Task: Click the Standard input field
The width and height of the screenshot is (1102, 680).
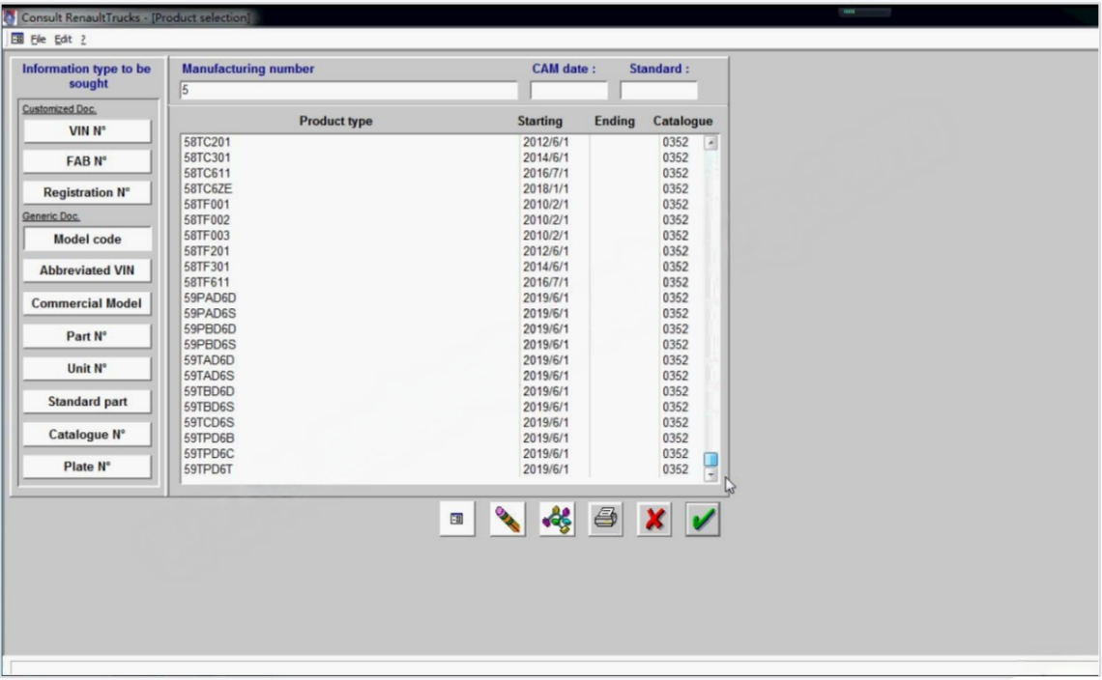Action: pos(658,90)
